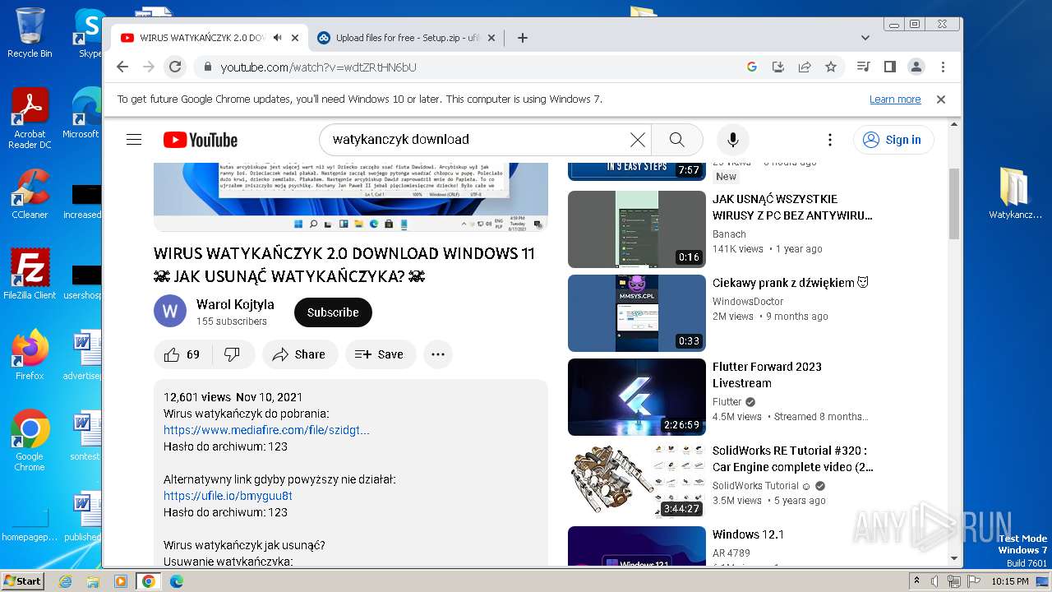Open Recycle Bin on desktop
Image resolution: width=1052 pixels, height=592 pixels.
(x=30, y=33)
